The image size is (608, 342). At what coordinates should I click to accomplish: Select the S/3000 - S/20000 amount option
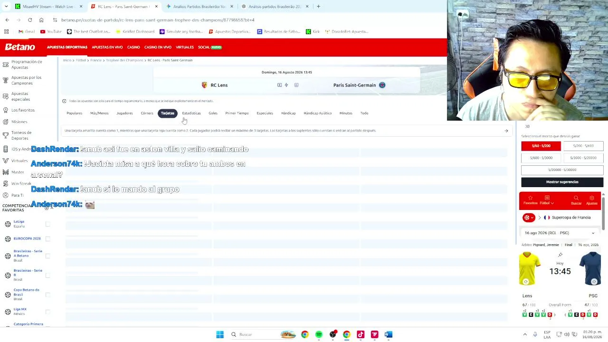pyautogui.click(x=583, y=158)
